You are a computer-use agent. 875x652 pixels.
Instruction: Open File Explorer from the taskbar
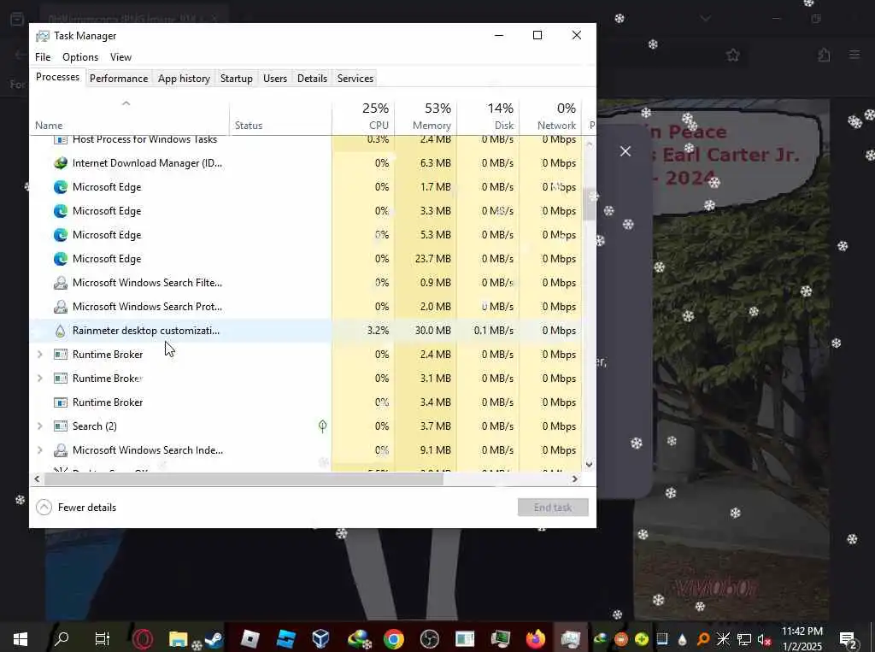point(179,638)
